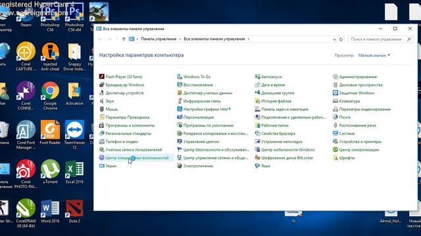This screenshot has height=236, width=421.
Task: Expand chevron after Панель управления breadcrumb
Action: click(x=180, y=39)
